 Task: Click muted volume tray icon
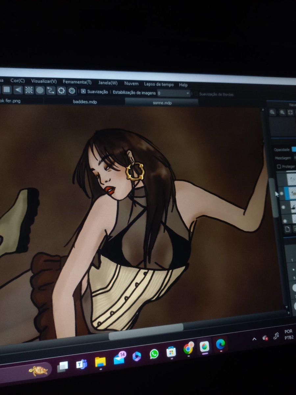tap(265, 337)
